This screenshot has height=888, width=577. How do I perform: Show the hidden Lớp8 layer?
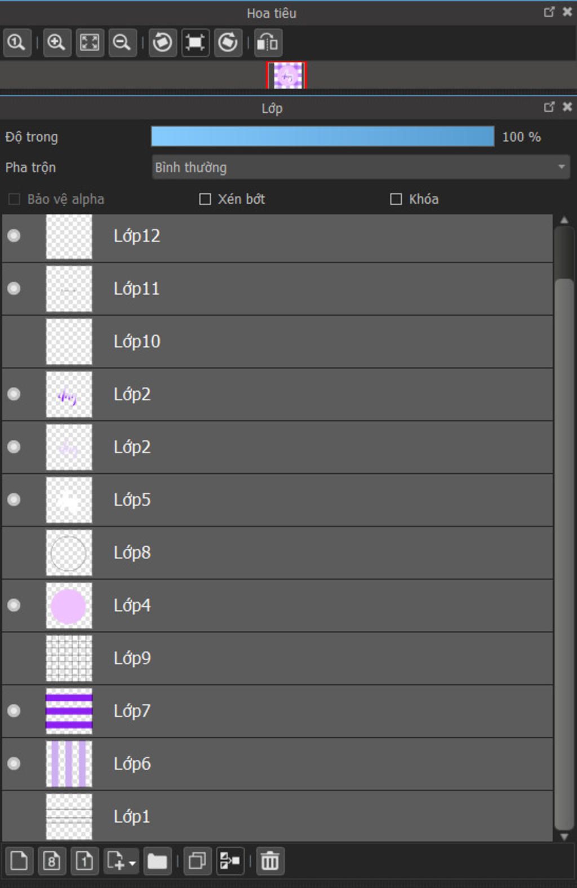pos(14,553)
